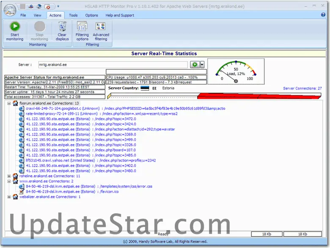Click the window with red X quick access icon
The width and height of the screenshot is (330, 248).
[47, 7]
